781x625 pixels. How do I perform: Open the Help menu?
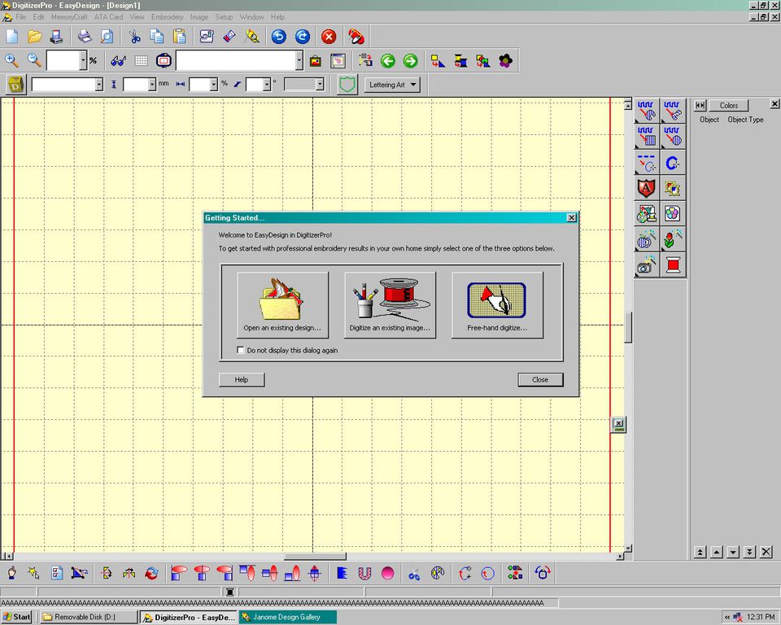[x=278, y=17]
